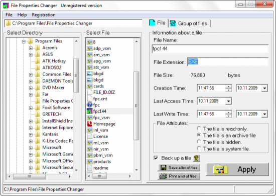276x196 pixels.
Task: Click the File tab page icon
Action: point(152,23)
